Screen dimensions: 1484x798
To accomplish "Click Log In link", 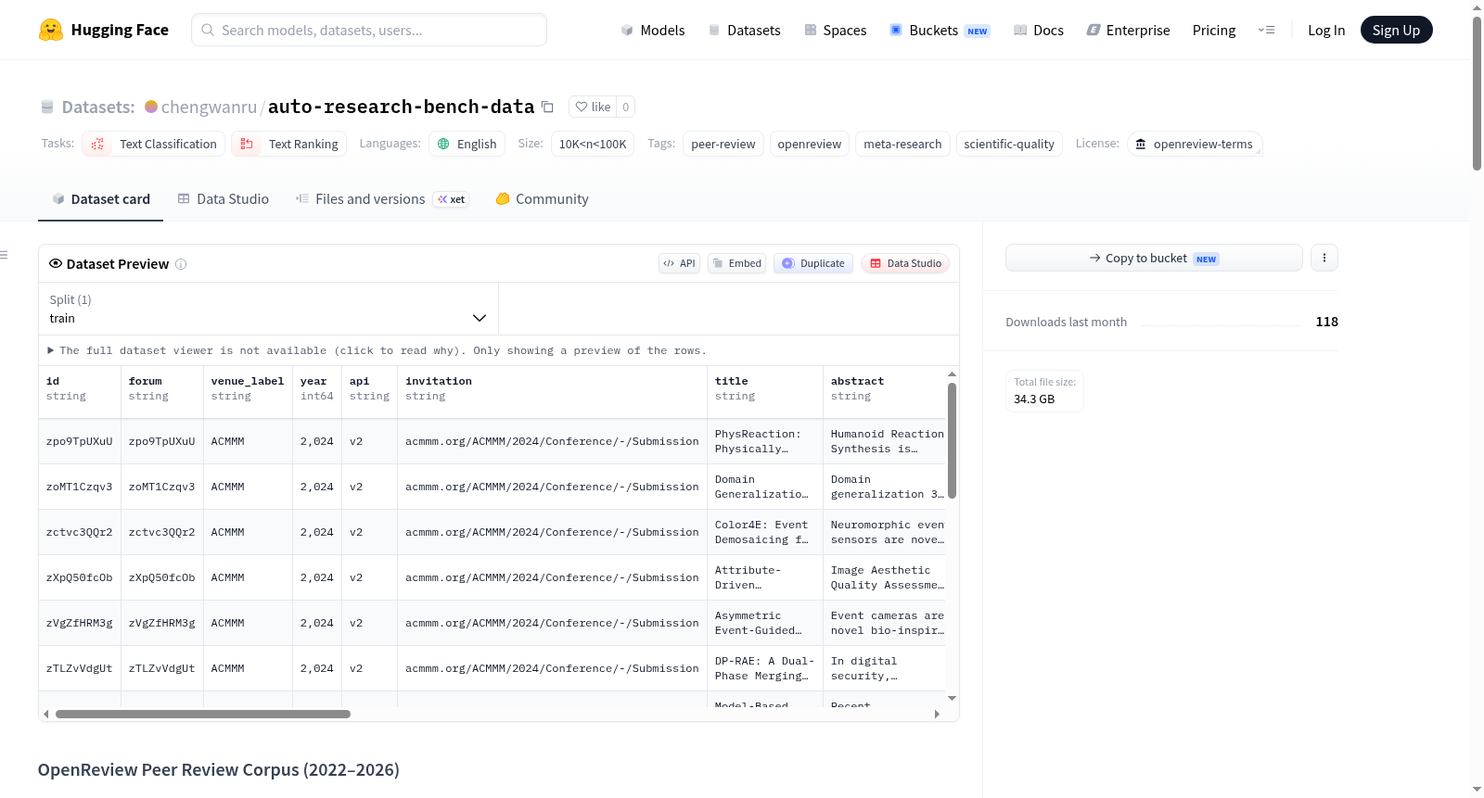I will tap(1326, 30).
